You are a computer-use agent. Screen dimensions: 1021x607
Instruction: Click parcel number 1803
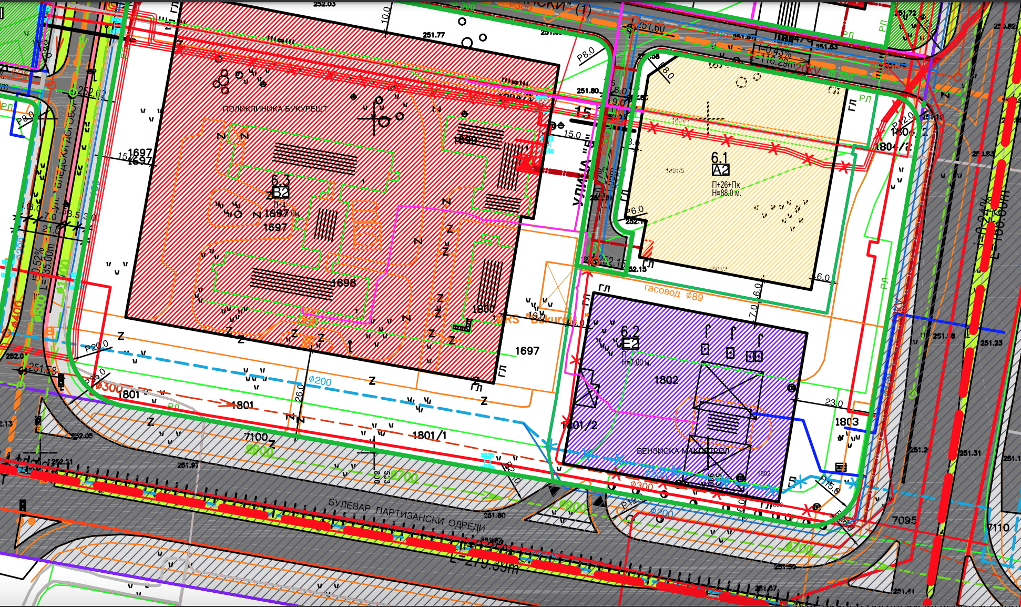pos(846,422)
